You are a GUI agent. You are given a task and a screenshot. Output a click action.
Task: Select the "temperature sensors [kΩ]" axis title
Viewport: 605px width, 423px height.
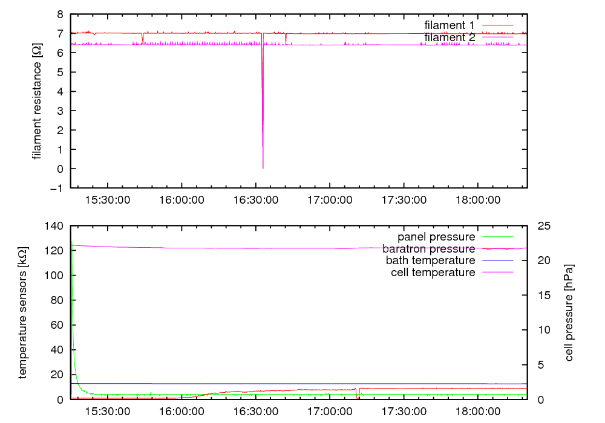point(24,312)
